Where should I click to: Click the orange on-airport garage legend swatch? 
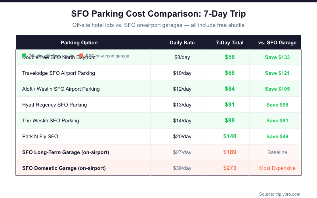point(81,56)
